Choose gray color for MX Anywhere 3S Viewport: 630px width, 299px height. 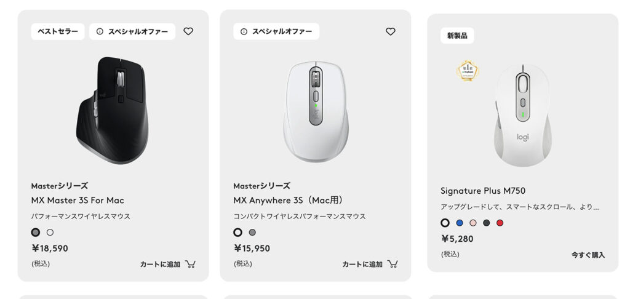pyautogui.click(x=252, y=233)
